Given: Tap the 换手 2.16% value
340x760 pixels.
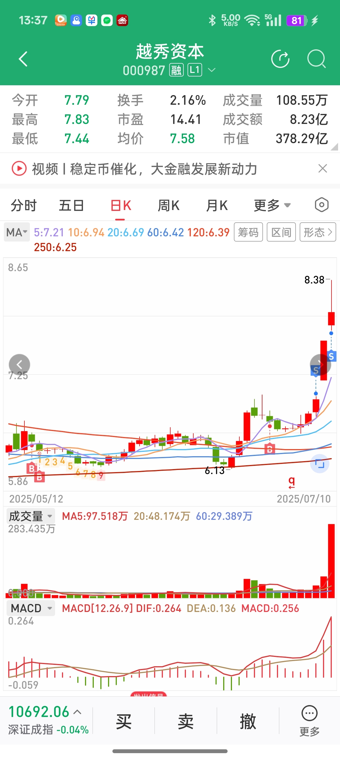Looking at the screenshot, I should (x=188, y=100).
